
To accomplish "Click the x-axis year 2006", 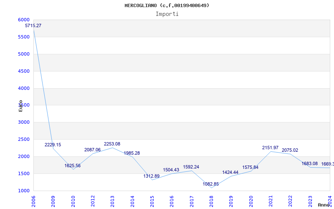I will tap(33, 201).
